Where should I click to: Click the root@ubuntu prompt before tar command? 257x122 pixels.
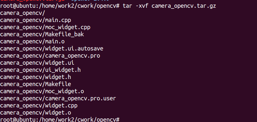pyautogui.click(x=60, y=6)
